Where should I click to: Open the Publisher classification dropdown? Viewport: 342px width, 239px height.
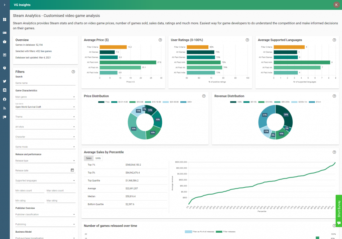click(x=45, y=214)
